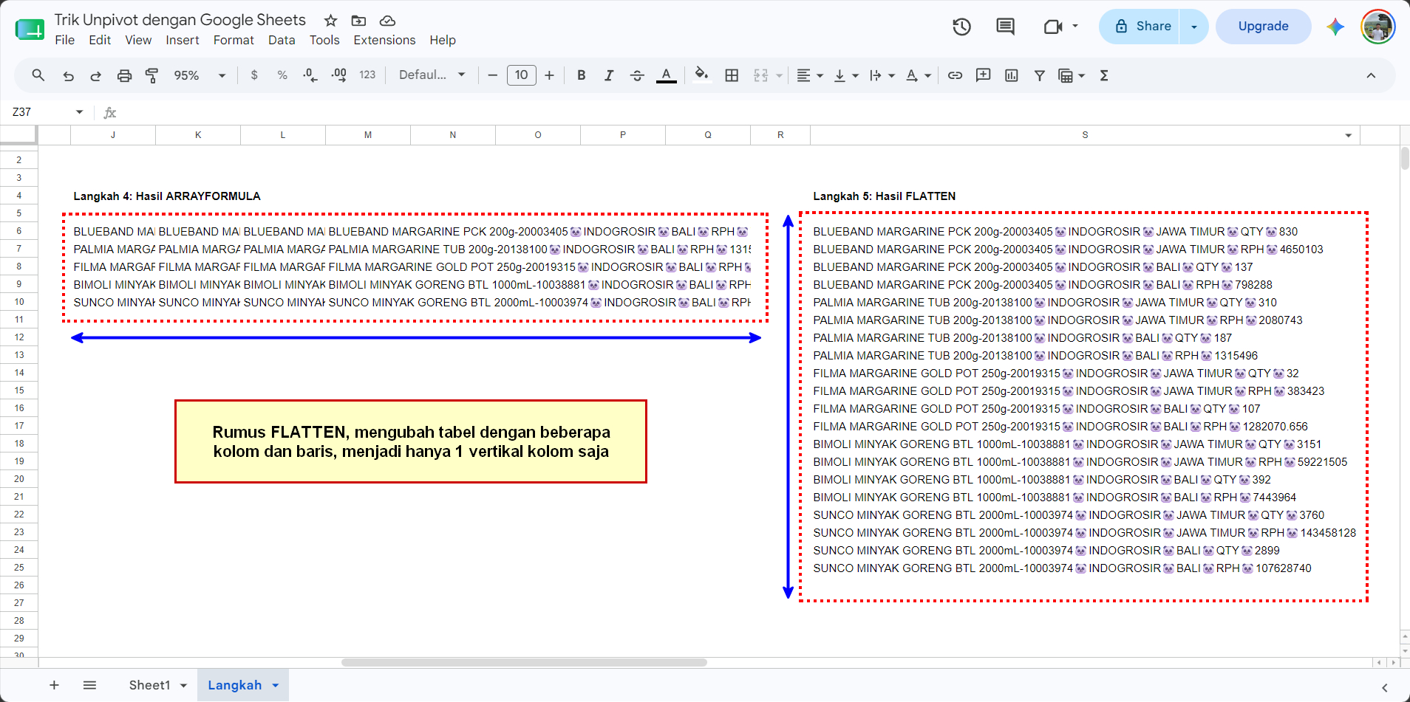Increase font size plus button
1410x702 pixels.
coord(549,75)
